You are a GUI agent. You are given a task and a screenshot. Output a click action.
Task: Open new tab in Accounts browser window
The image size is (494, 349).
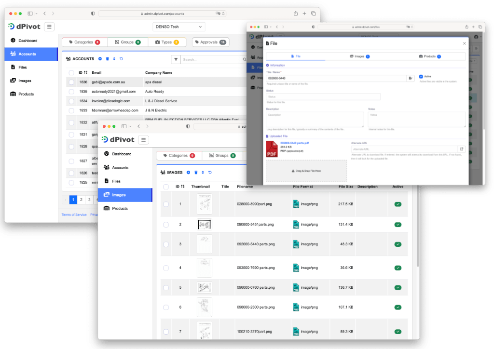[x=304, y=13]
